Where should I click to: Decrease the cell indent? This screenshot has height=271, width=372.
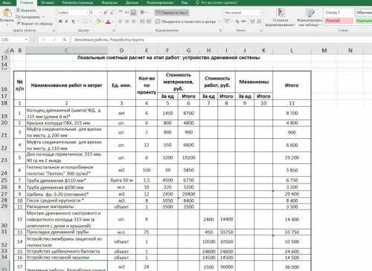click(142, 22)
